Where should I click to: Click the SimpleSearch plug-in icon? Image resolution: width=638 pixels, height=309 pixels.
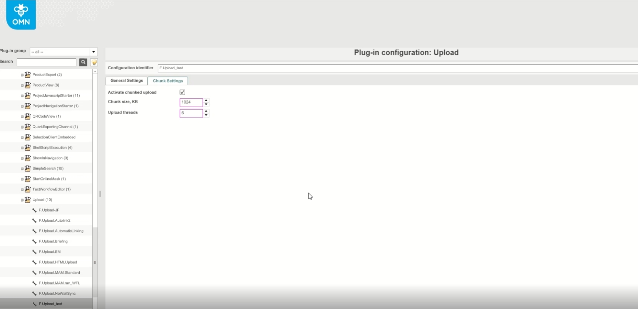coord(28,168)
